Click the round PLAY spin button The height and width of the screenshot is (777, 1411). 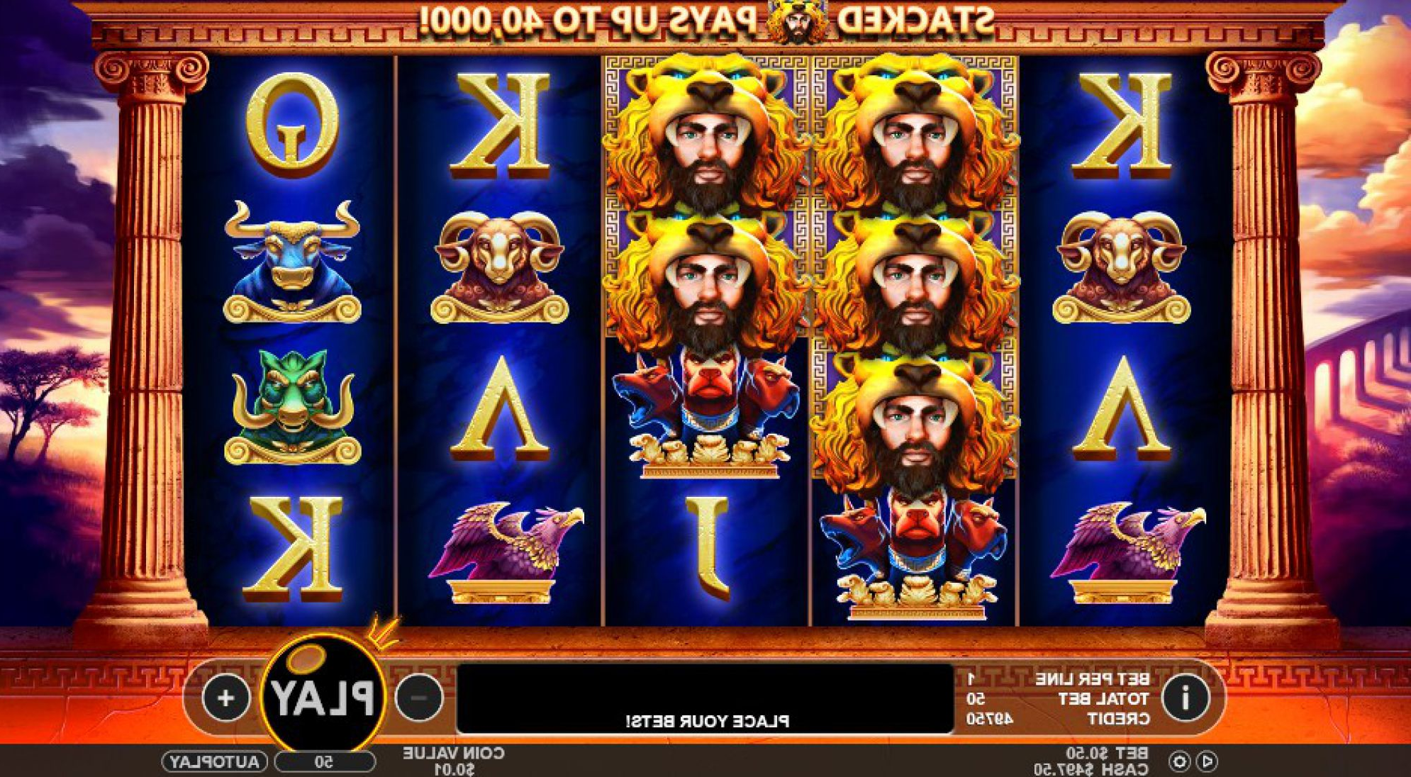point(323,695)
